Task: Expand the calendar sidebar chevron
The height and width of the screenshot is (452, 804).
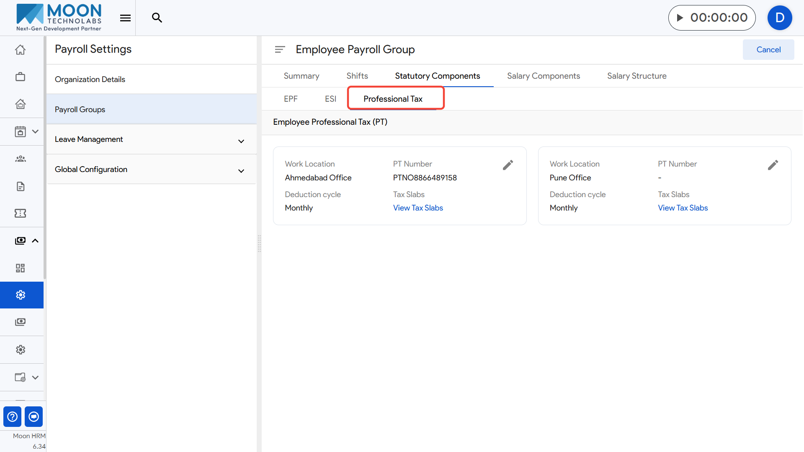Action: click(x=35, y=131)
